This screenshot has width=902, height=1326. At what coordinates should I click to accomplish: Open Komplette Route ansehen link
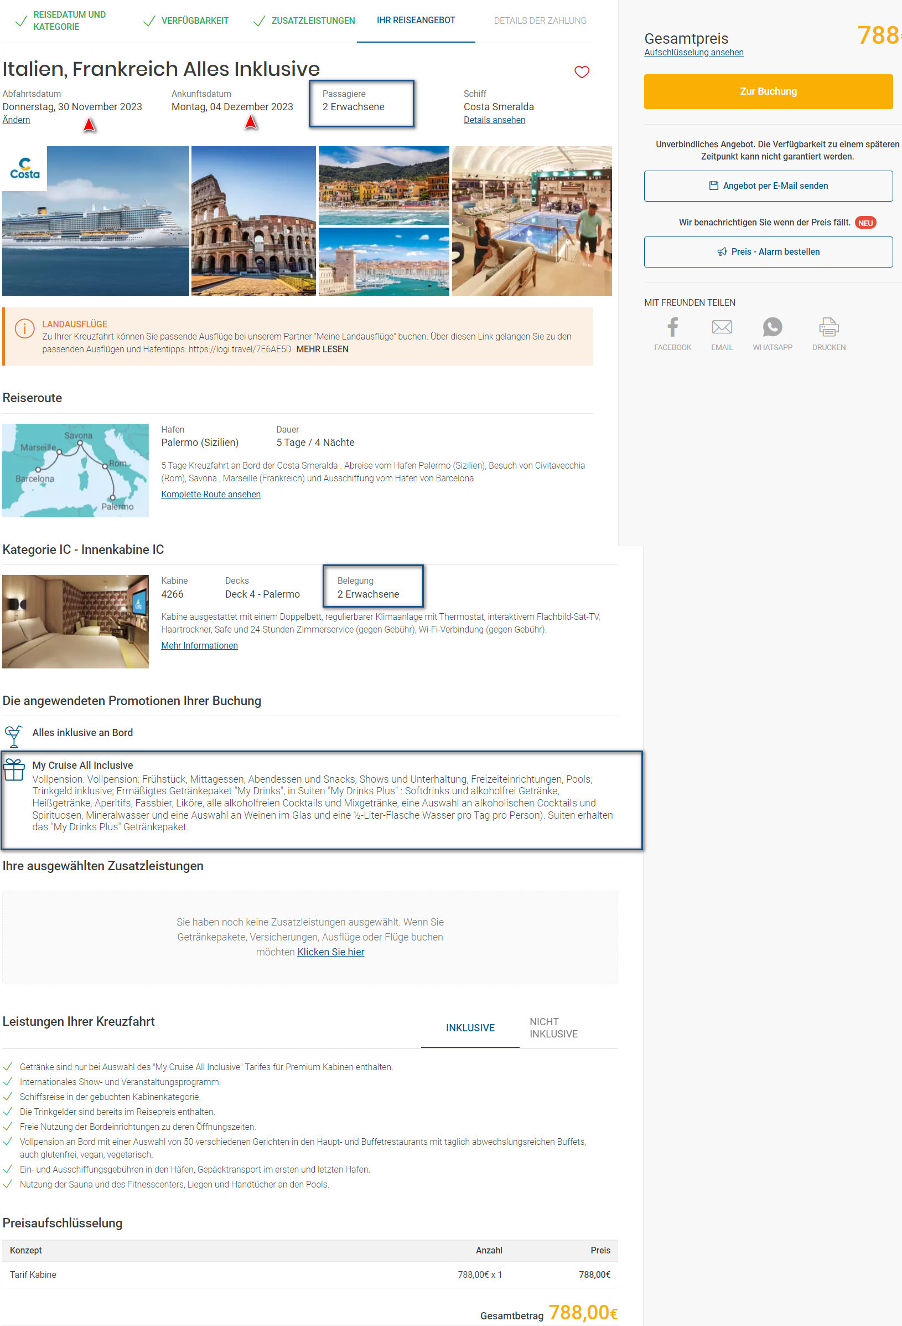(210, 494)
